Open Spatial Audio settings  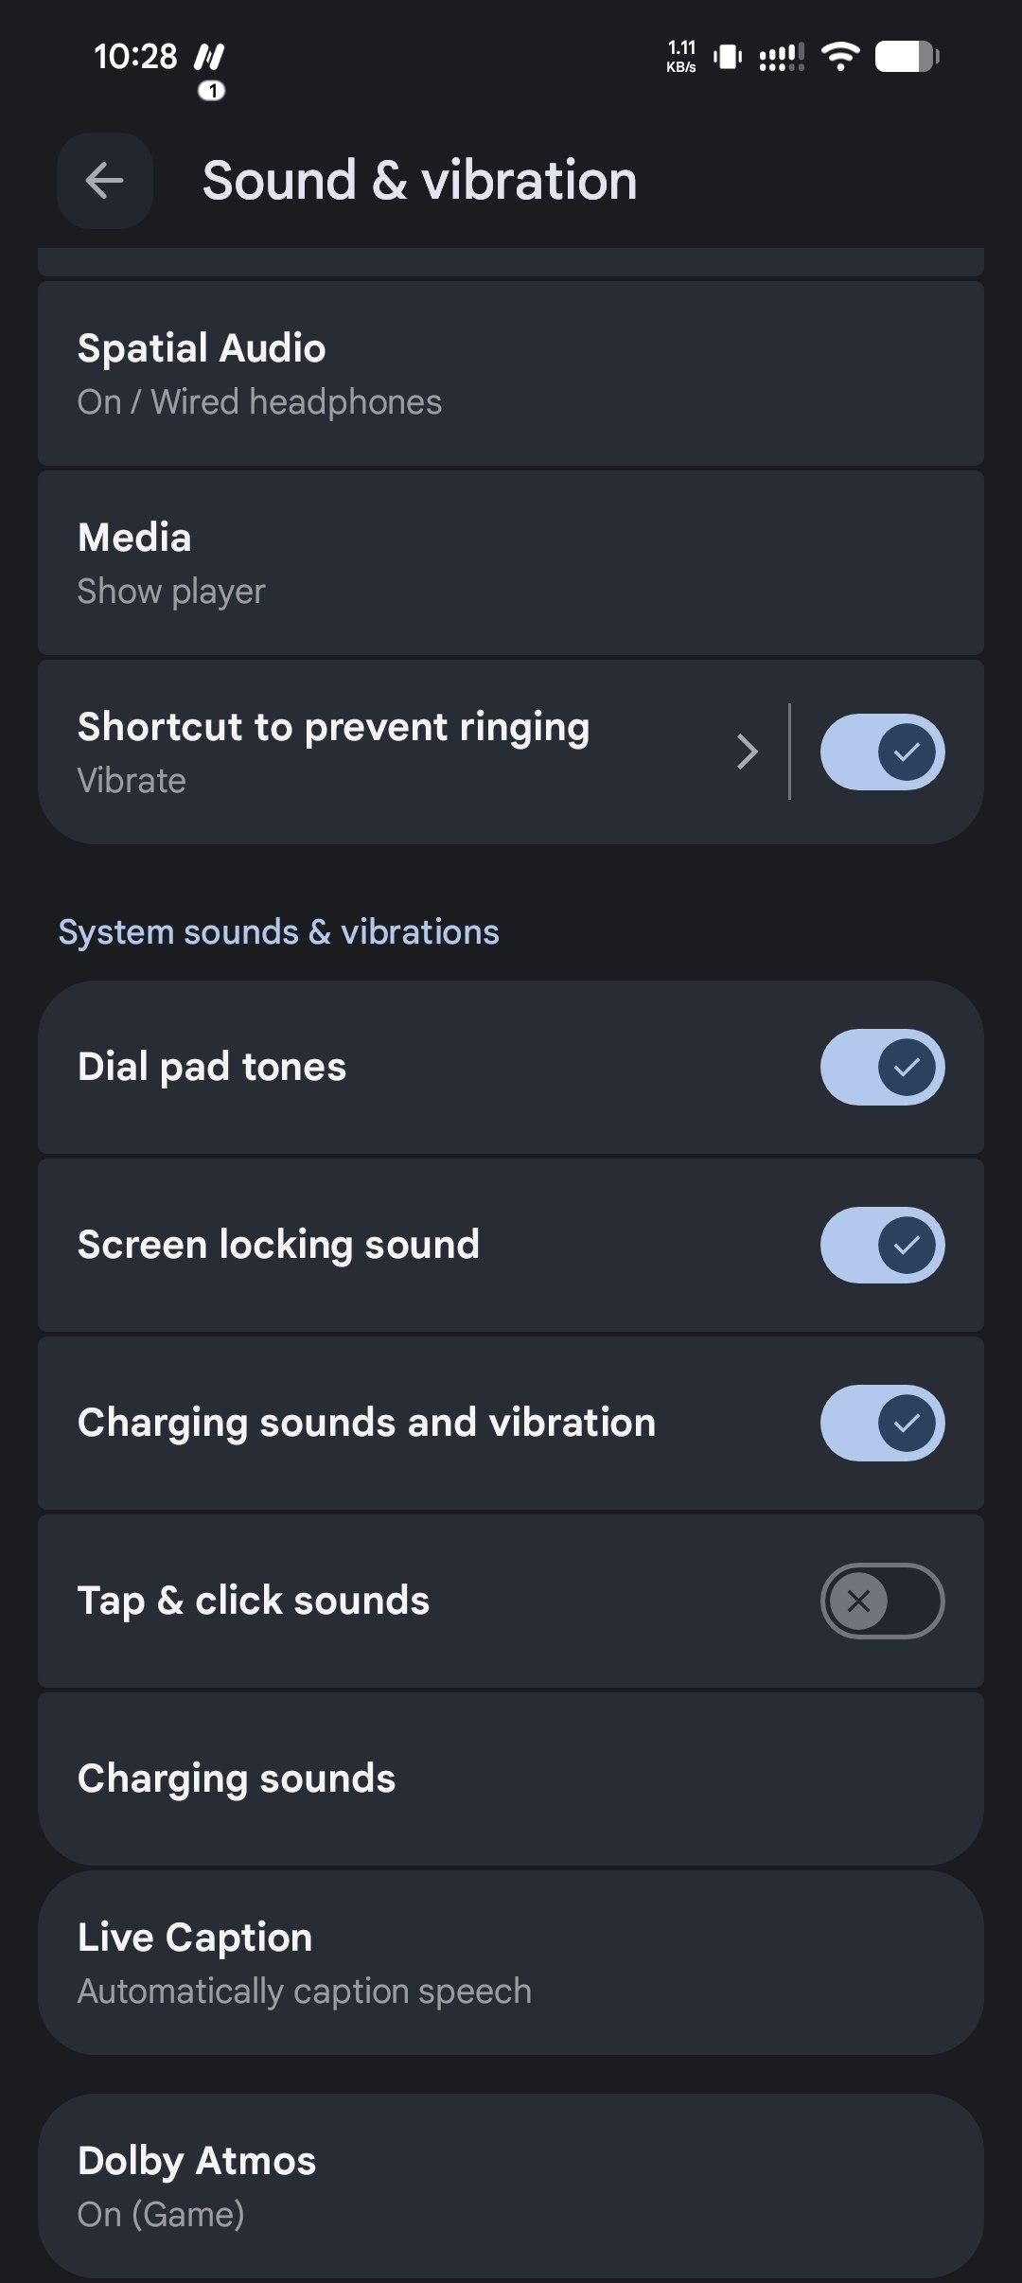click(x=511, y=374)
